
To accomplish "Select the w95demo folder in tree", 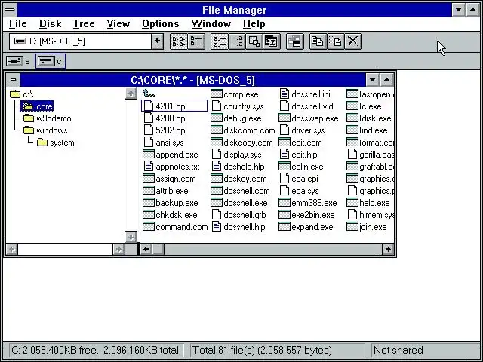I will (47, 118).
